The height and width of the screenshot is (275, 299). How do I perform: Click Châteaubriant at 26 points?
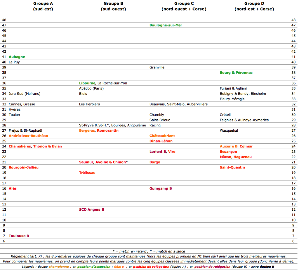click(x=162, y=136)
